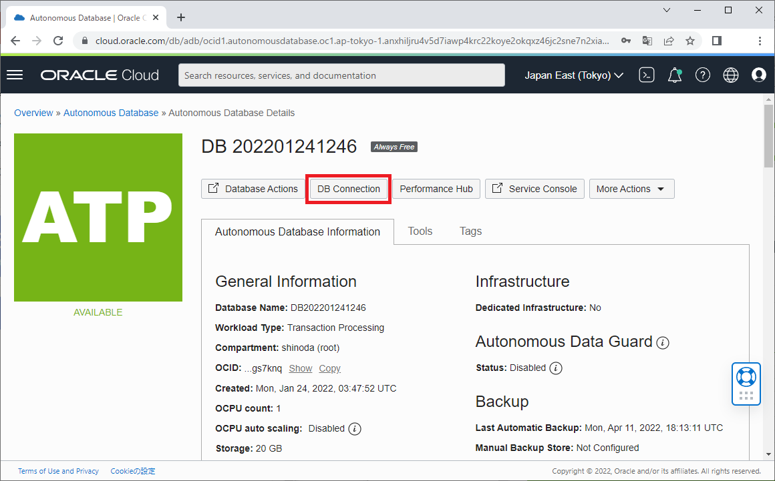The height and width of the screenshot is (481, 775).
Task: Click the Storage 20 GB value
Action: coord(269,448)
